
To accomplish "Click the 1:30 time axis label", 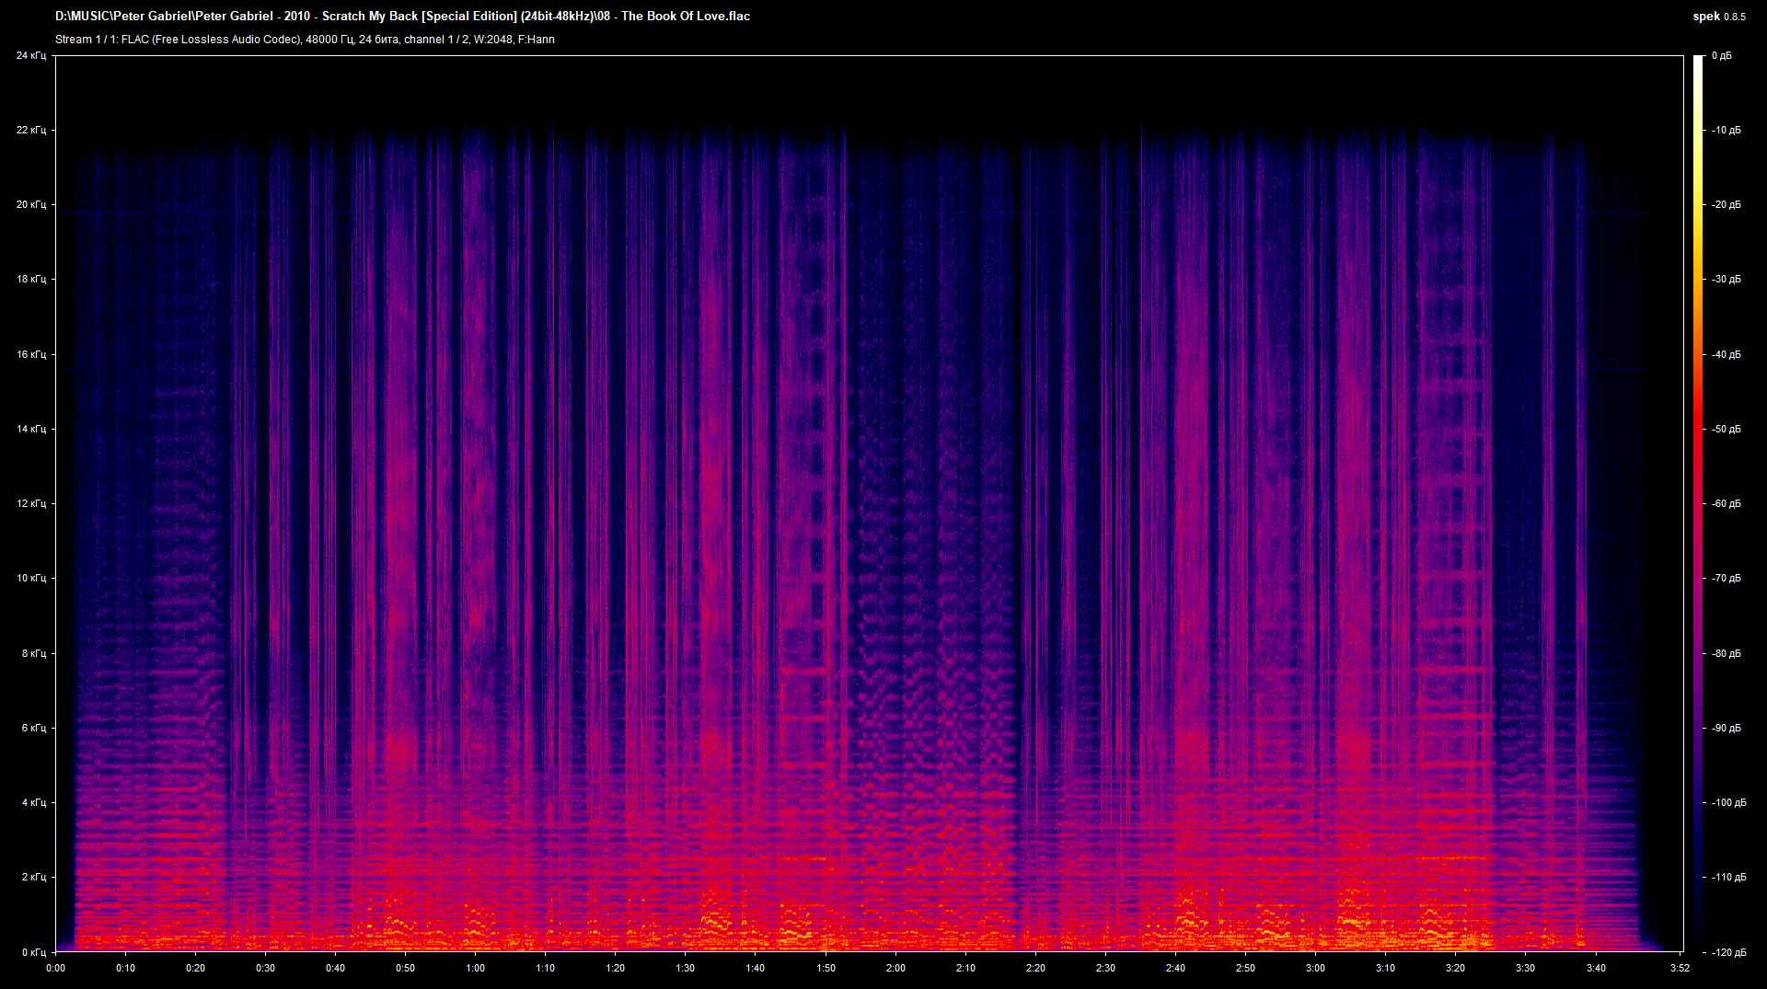I will click(x=686, y=968).
